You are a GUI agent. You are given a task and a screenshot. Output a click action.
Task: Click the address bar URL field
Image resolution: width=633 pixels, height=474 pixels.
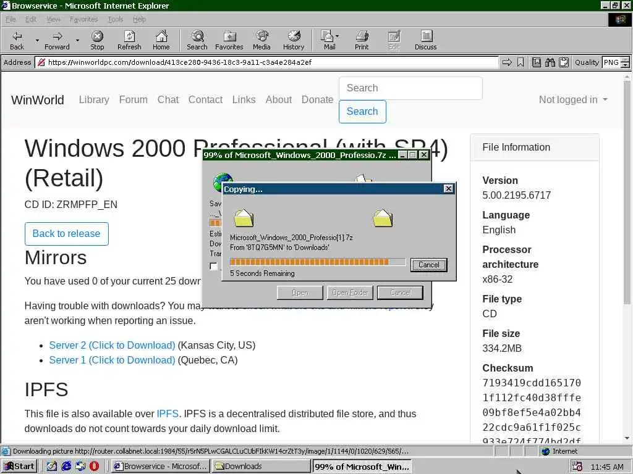268,62
